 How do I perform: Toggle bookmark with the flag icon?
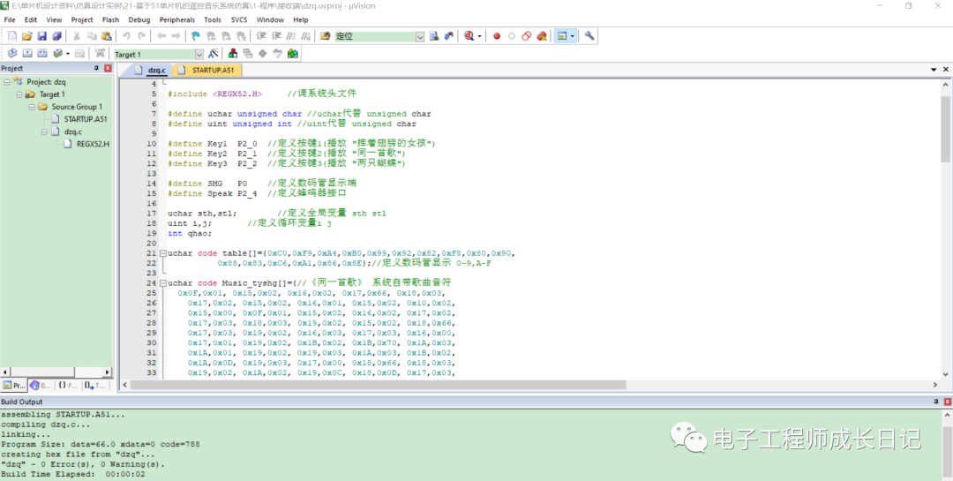tap(195, 36)
